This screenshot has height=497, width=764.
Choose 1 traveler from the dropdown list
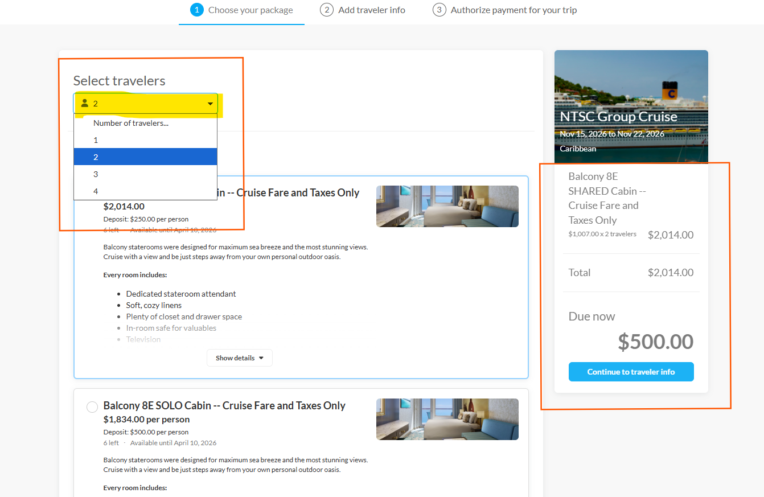[145, 140]
